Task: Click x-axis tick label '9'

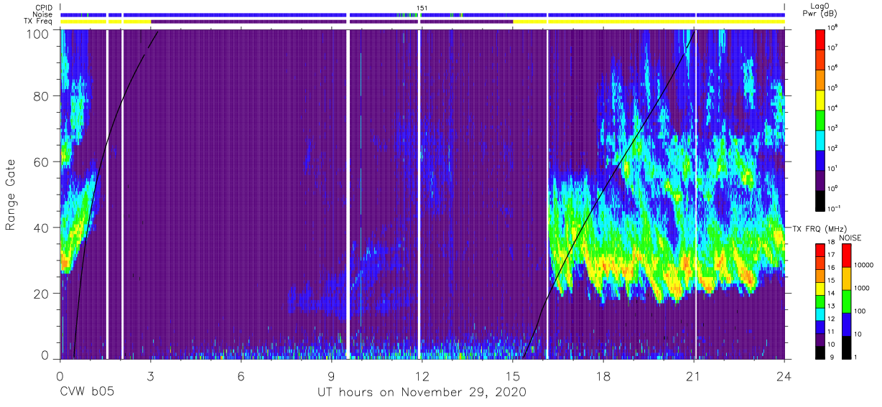Action: pyautogui.click(x=331, y=375)
